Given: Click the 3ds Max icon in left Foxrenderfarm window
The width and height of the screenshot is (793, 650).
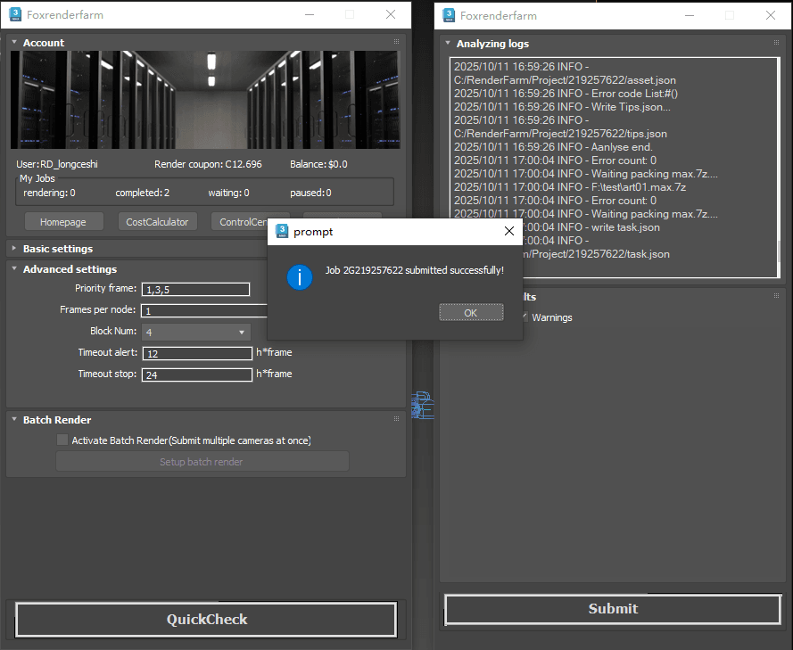Looking at the screenshot, I should click(15, 14).
